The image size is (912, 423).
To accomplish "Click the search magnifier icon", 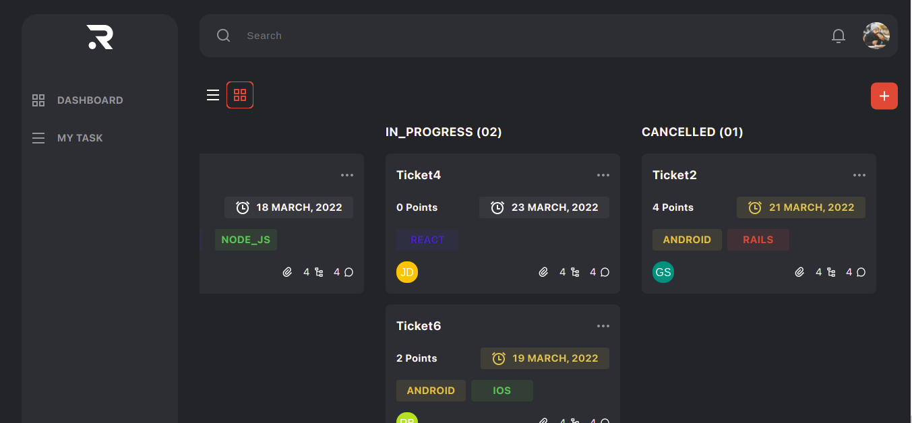I will [223, 35].
